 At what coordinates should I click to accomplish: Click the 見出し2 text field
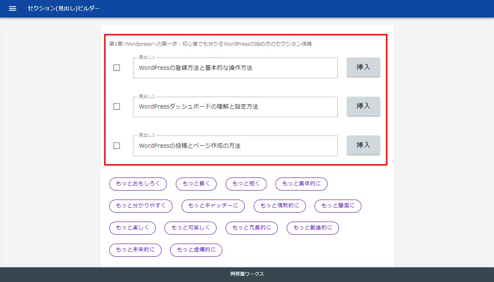pyautogui.click(x=235, y=107)
